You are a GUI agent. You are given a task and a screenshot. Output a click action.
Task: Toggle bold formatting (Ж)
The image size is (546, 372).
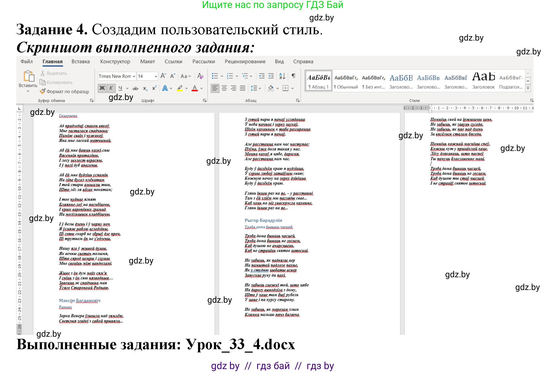tap(102, 88)
